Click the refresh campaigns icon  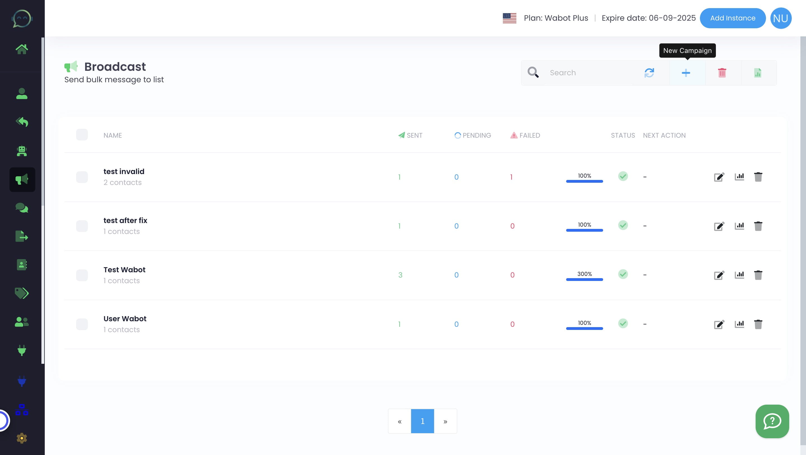649,73
